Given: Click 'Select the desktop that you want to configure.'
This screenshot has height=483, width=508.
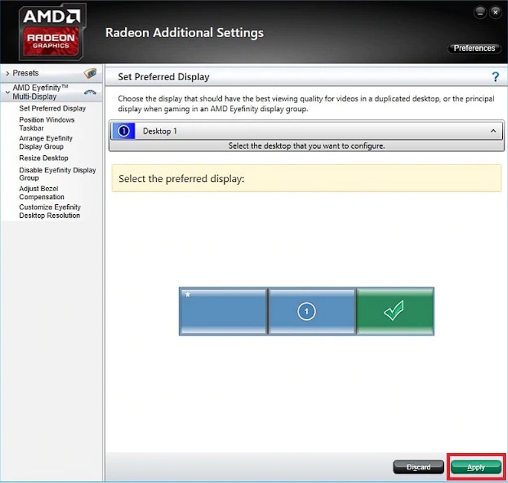Looking at the screenshot, I should click(306, 146).
